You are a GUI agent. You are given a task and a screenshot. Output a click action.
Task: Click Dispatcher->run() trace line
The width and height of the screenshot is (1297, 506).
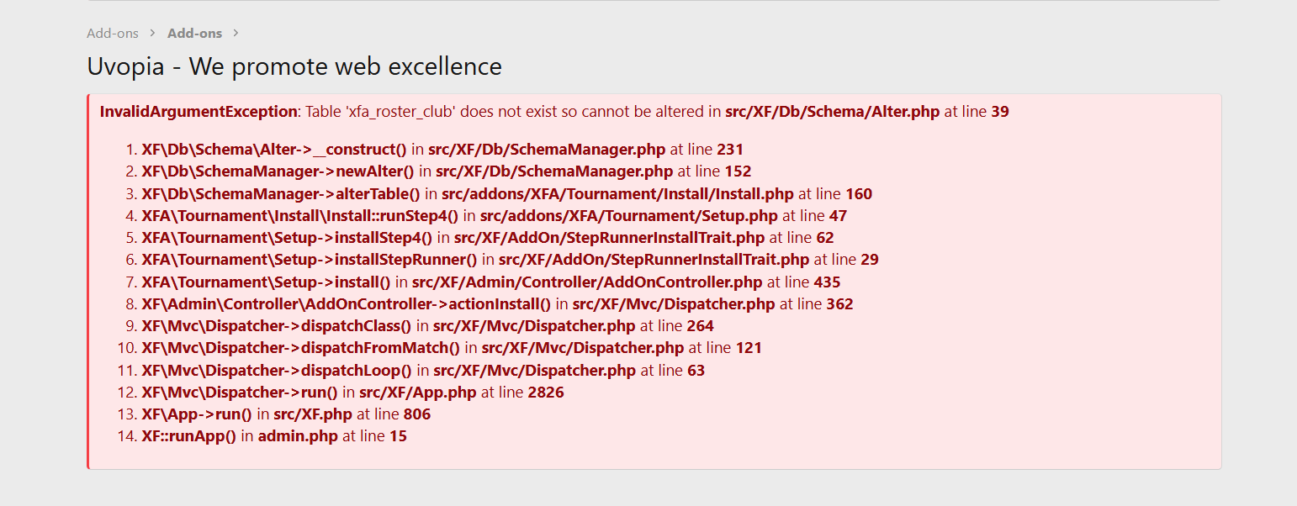point(353,393)
